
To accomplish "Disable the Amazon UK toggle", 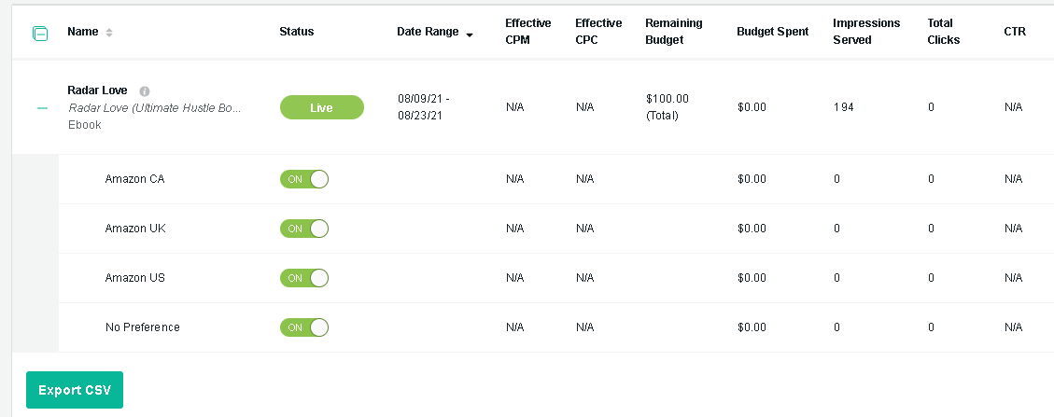I will (304, 229).
